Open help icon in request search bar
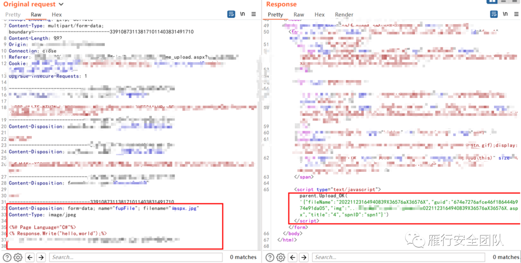This screenshot has height=263, width=521. coord(7,257)
